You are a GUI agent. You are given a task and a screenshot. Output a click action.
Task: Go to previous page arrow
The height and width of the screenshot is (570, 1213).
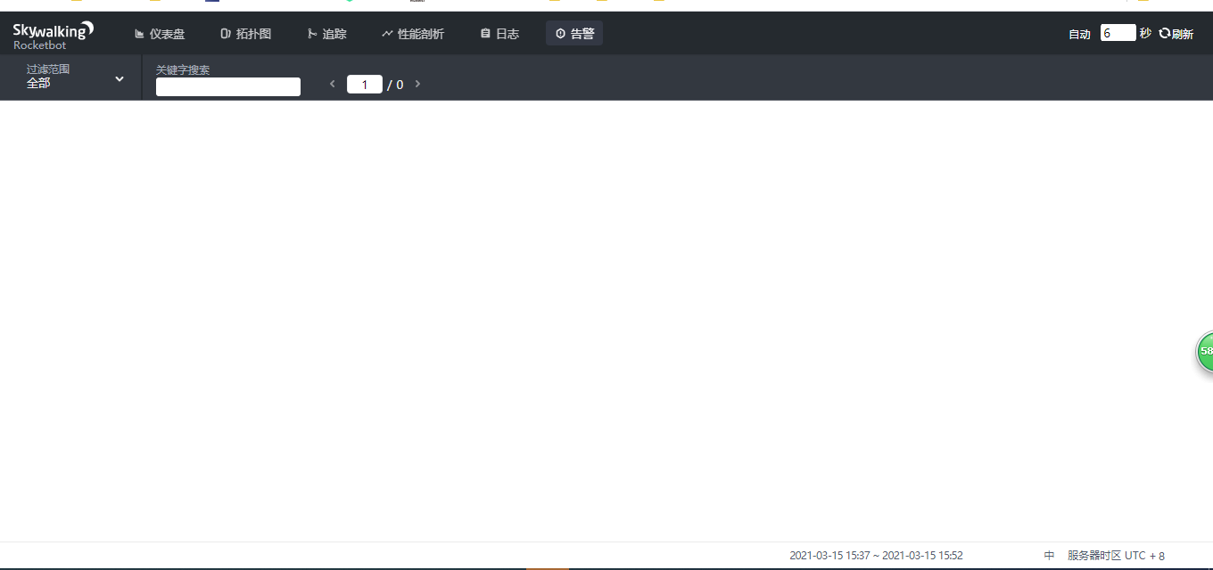coord(333,85)
